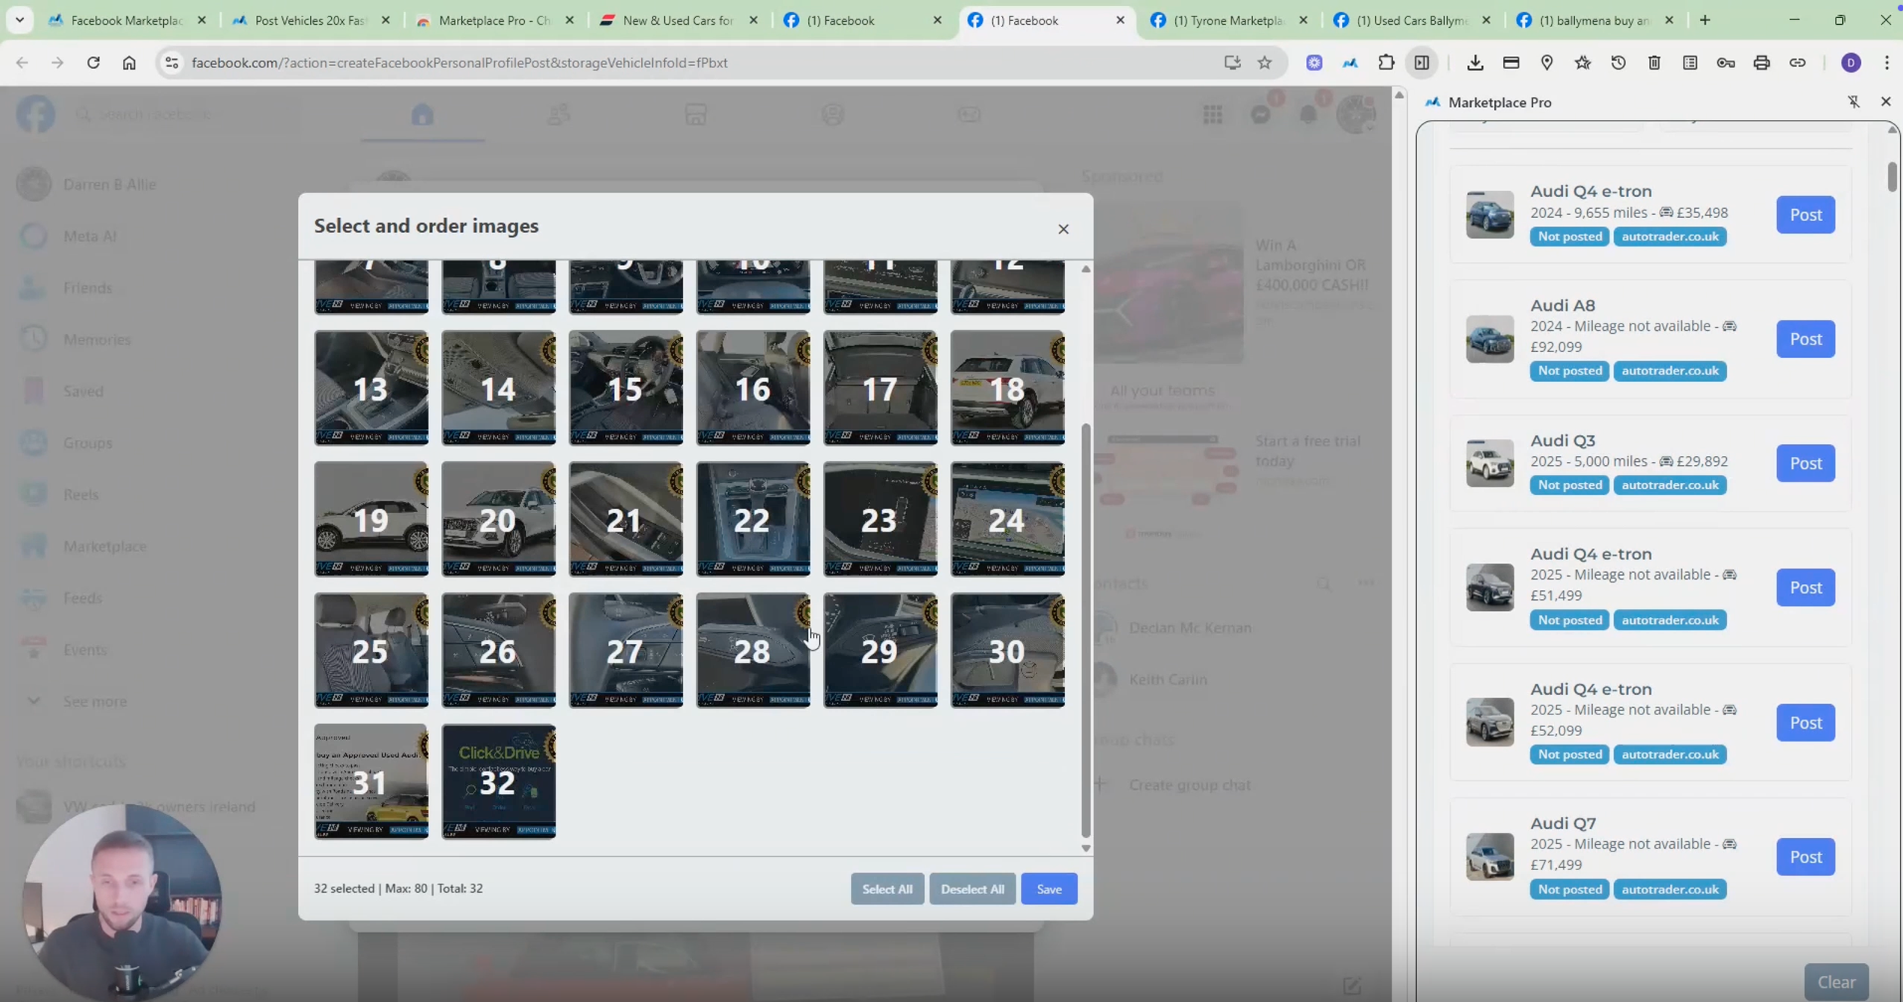Click the Deselect All button

972,889
